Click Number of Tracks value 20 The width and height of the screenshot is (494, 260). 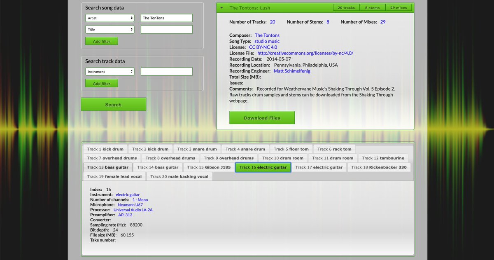point(273,22)
